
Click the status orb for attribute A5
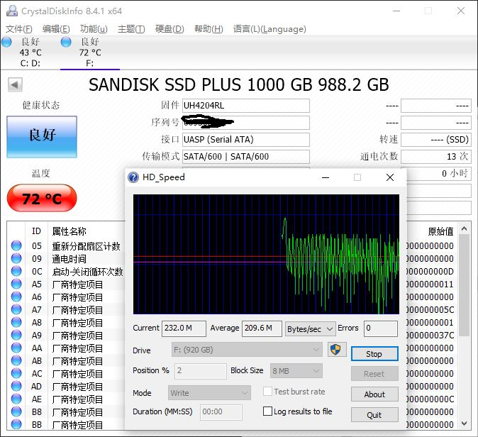coord(16,284)
